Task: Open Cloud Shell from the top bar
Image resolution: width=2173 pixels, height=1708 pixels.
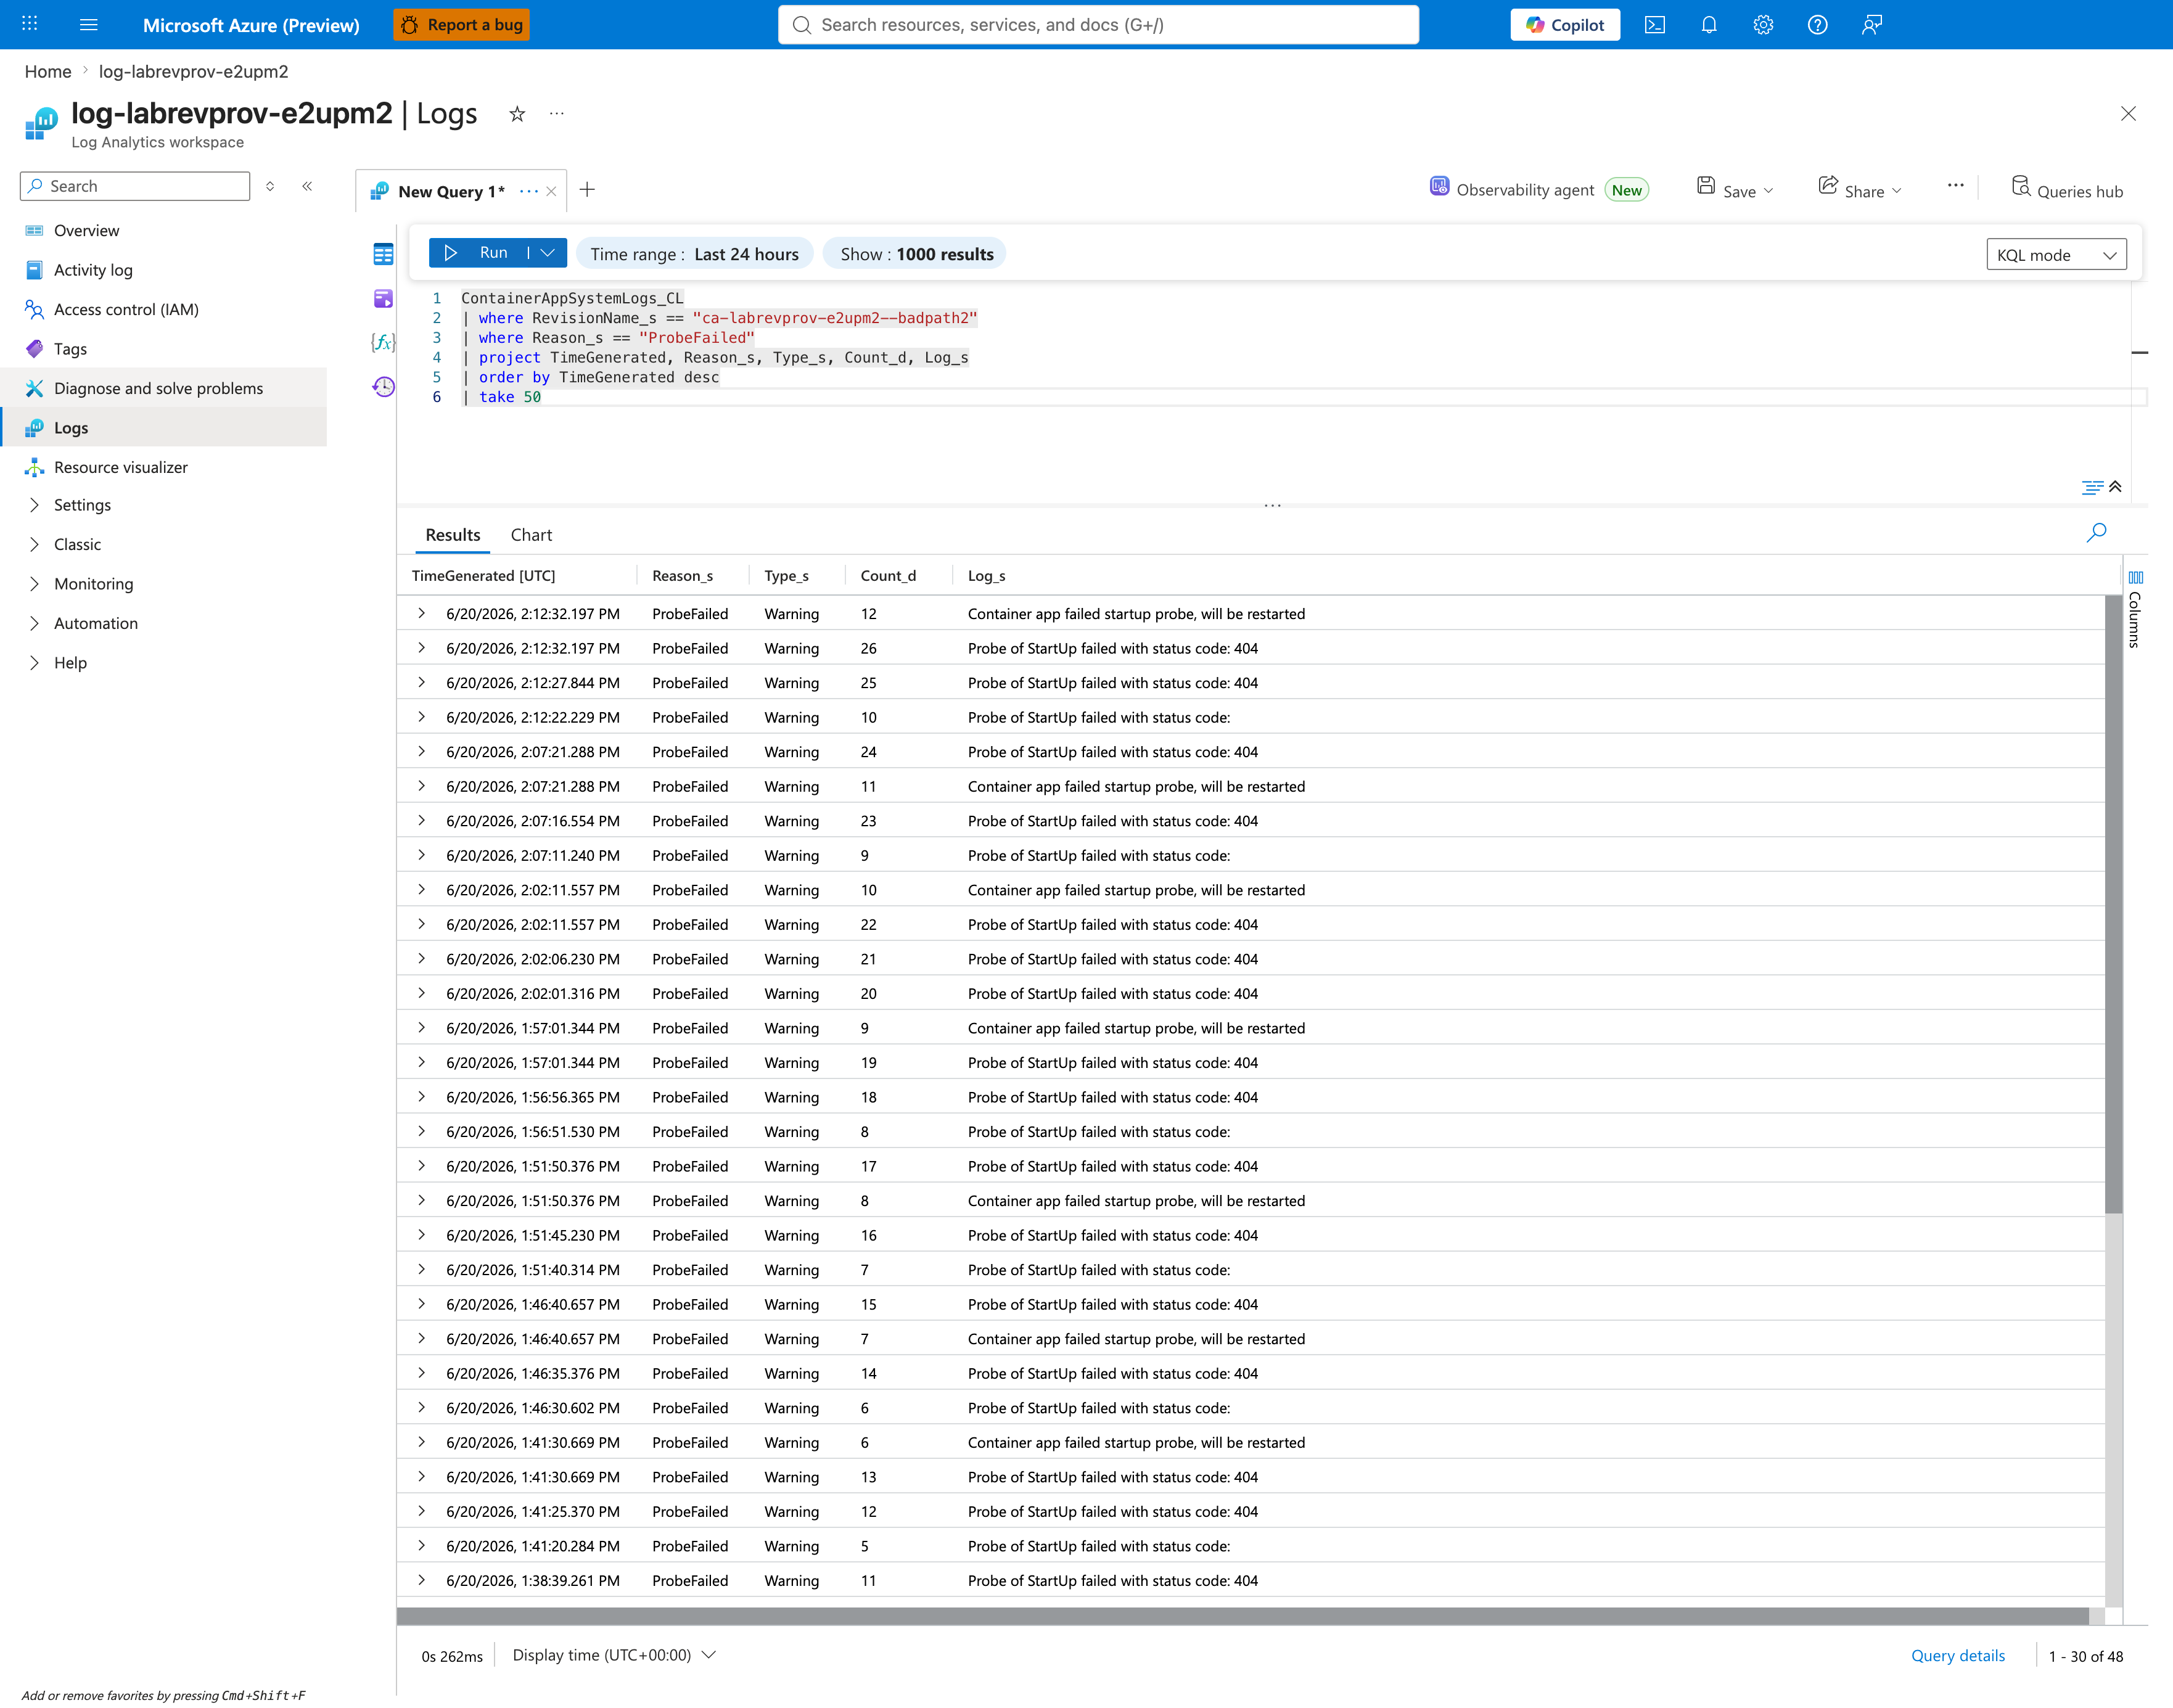Action: pos(1655,25)
